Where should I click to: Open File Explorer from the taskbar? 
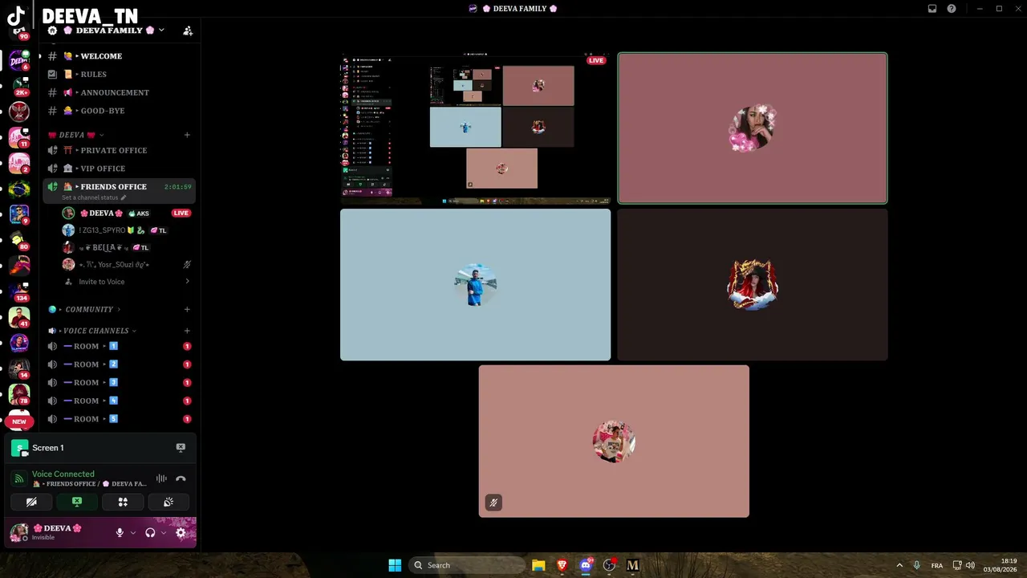tap(538, 565)
